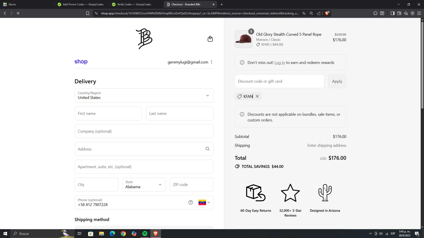The image size is (424, 238).
Task: Open account options three-dot menu
Action: coord(211,62)
